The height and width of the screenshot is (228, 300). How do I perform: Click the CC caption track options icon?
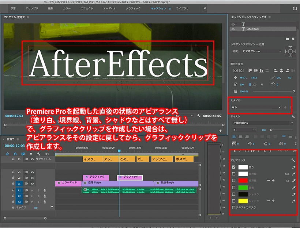click(x=46, y=154)
